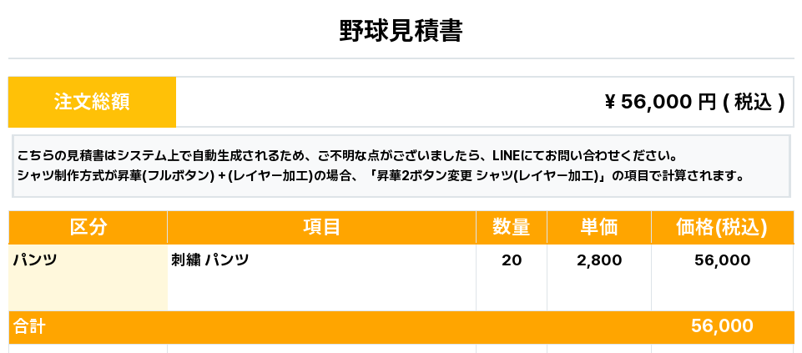802x353 pixels.
Task: Click the 単価 column header
Action: click(x=598, y=227)
